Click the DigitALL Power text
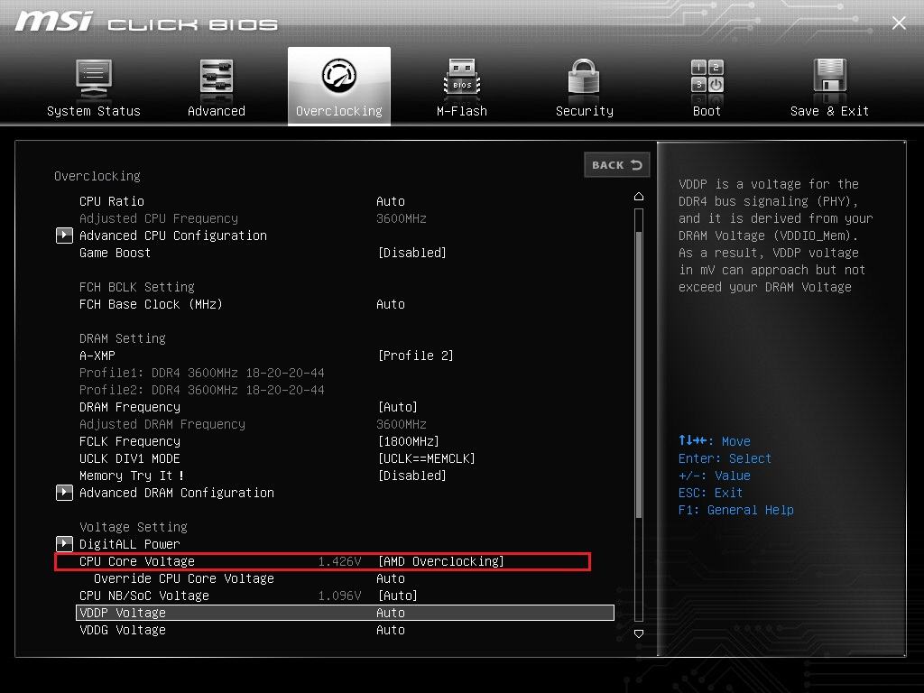This screenshot has width=924, height=693. pyautogui.click(x=130, y=544)
